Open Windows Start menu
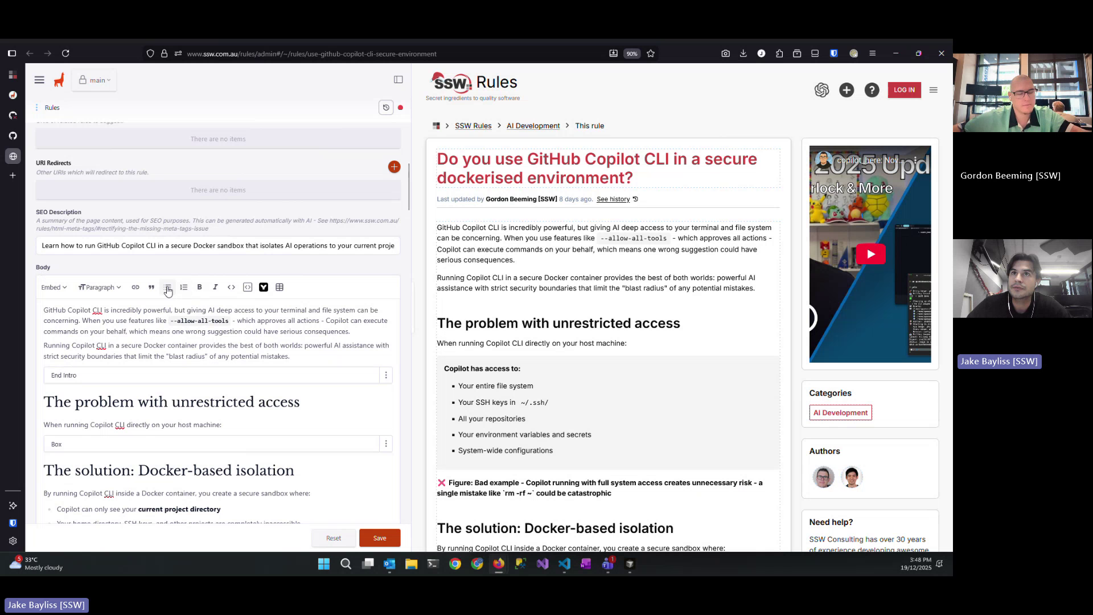The image size is (1093, 615). [324, 564]
